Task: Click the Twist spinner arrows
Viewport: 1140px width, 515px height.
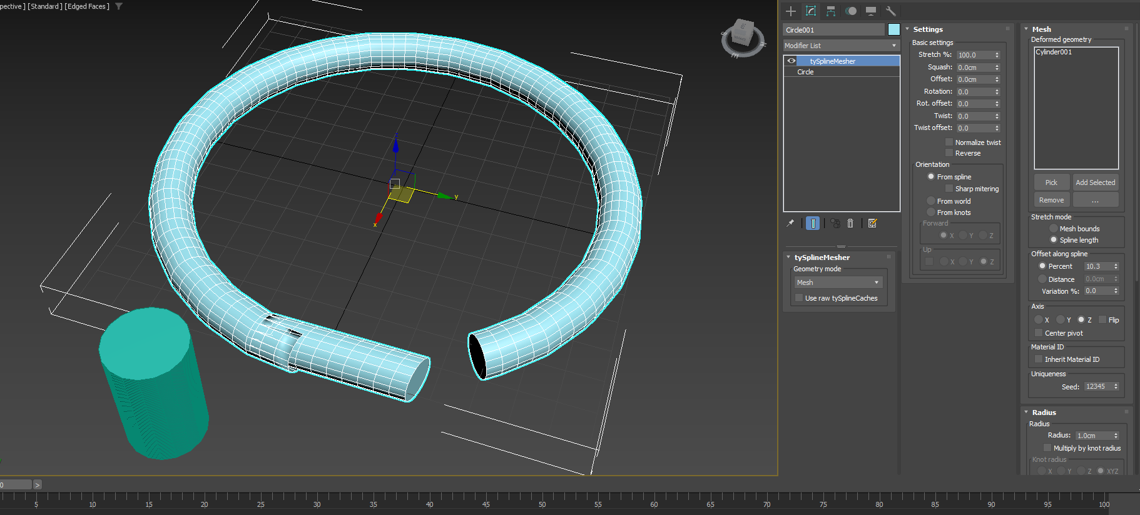Action: pos(997,116)
